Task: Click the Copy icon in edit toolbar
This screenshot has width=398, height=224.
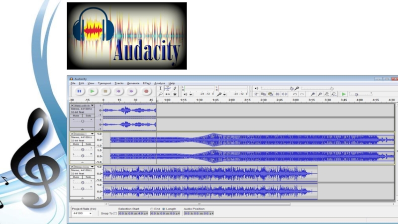Action: click(x=264, y=94)
